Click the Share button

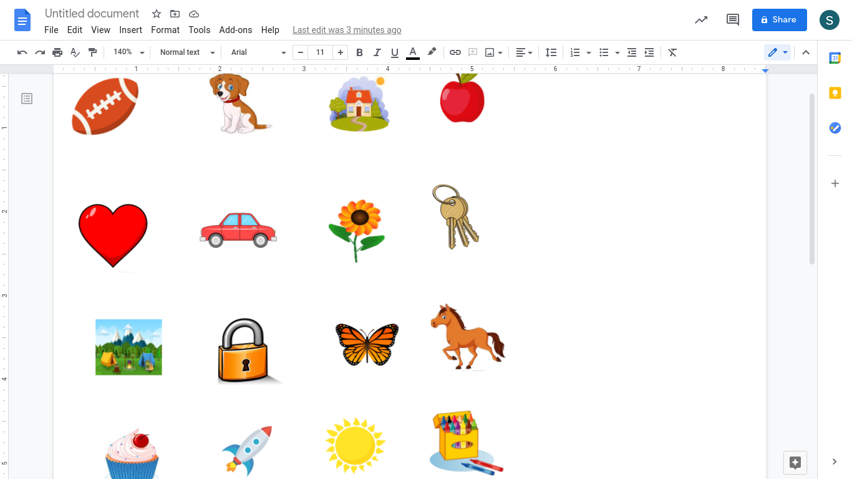[x=780, y=20]
